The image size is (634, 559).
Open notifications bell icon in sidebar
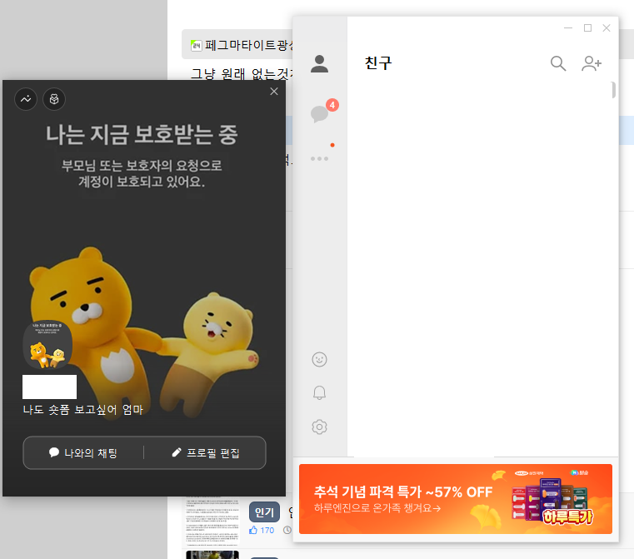point(319,392)
